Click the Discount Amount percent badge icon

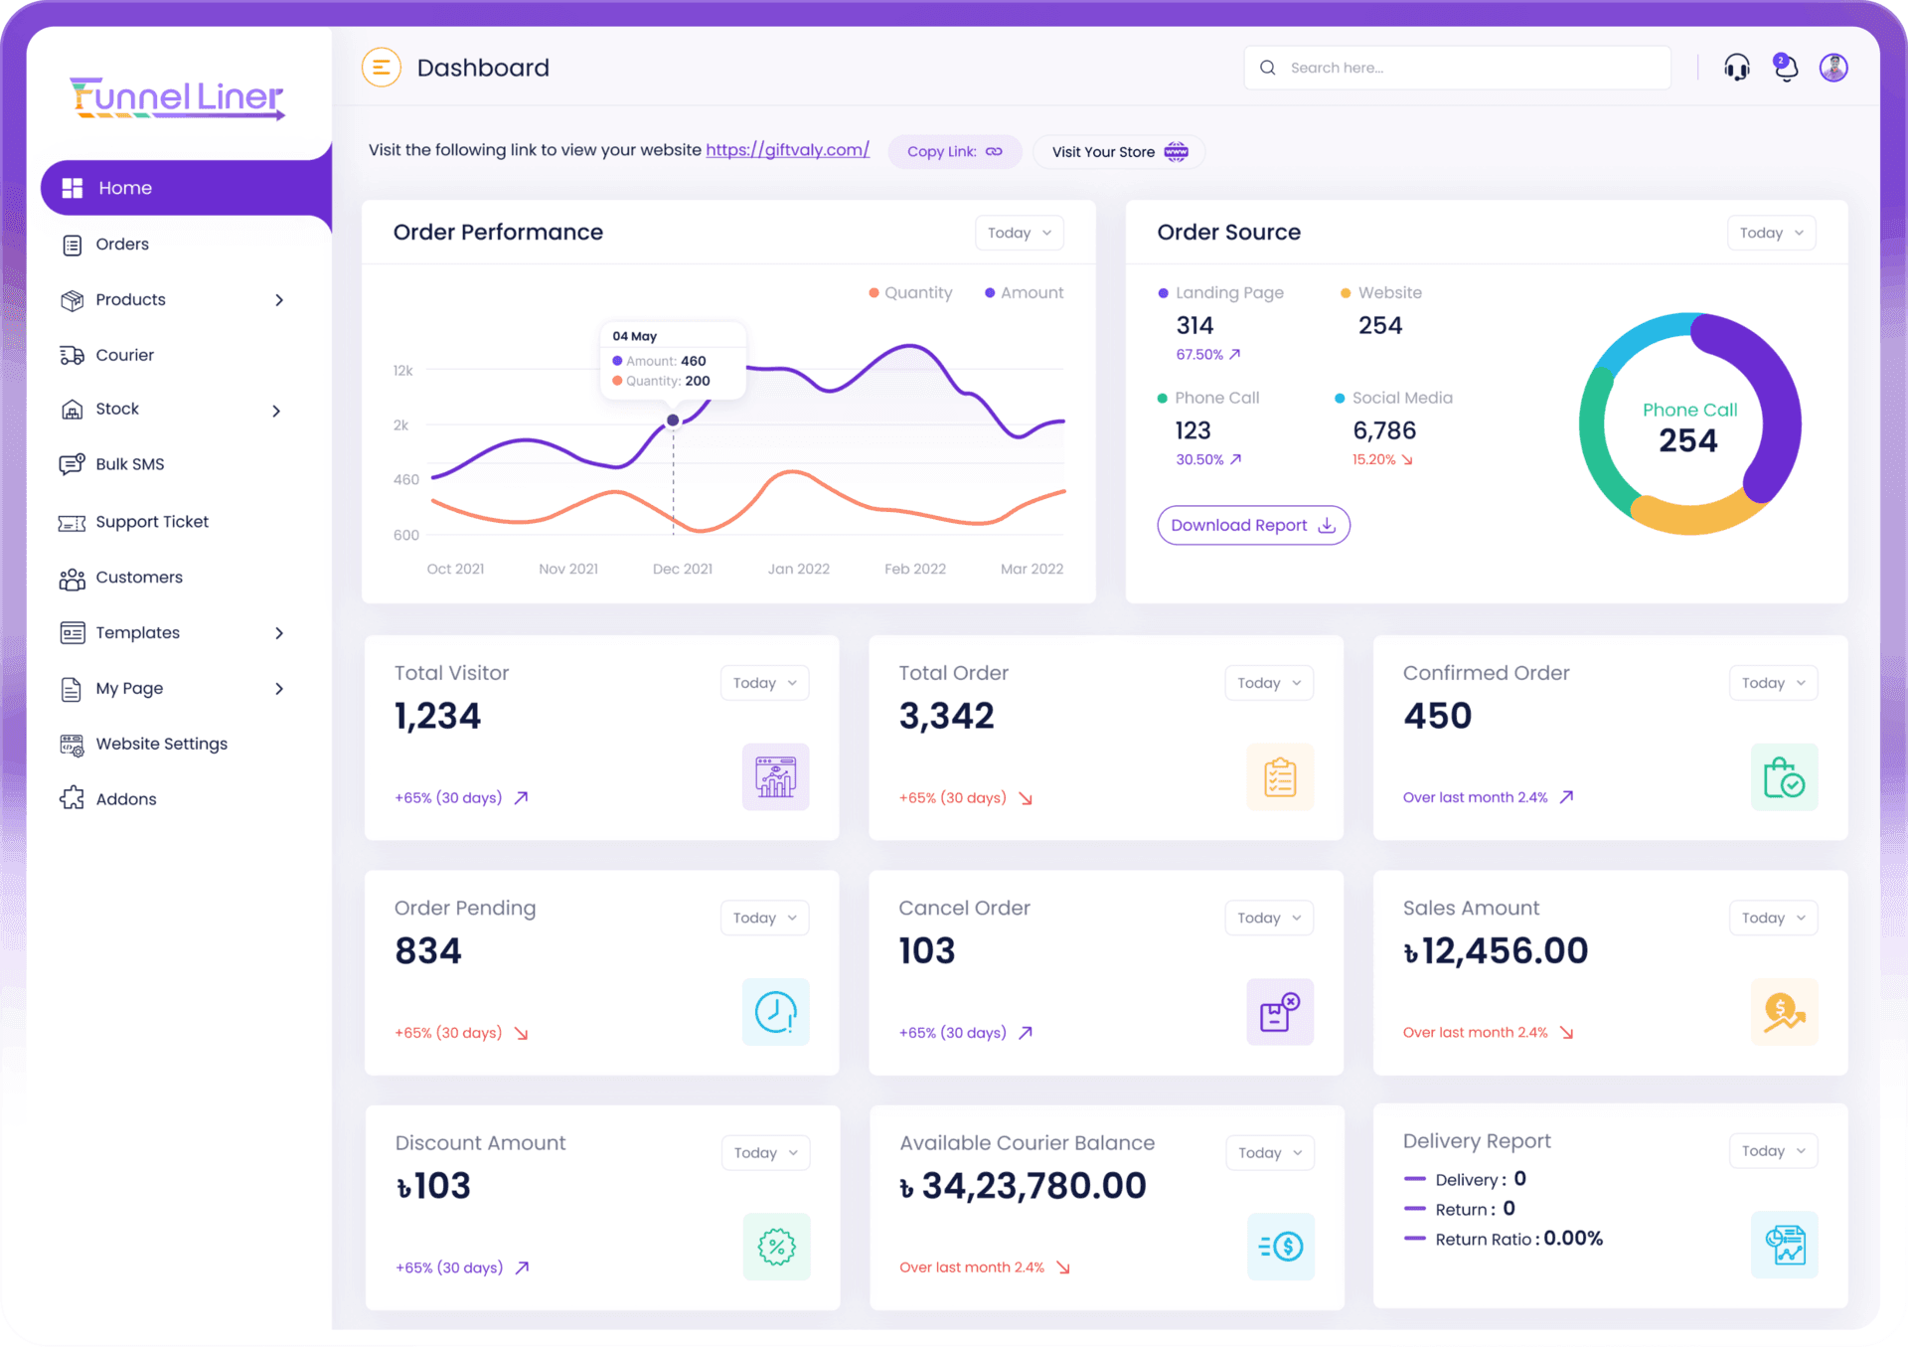[x=776, y=1247]
